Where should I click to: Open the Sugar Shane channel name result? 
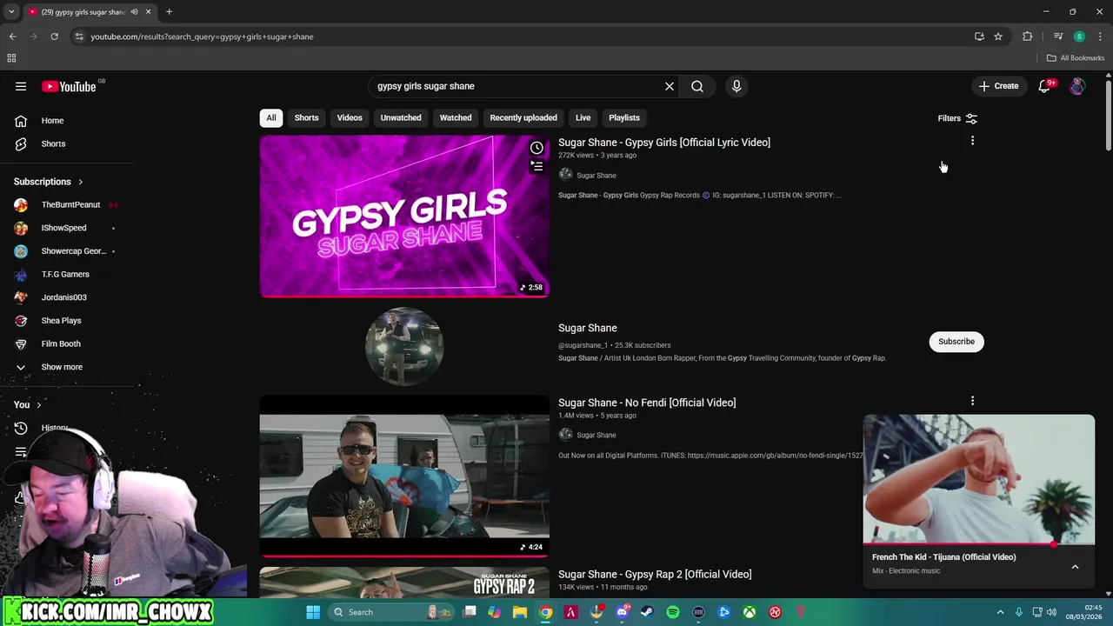588,328
